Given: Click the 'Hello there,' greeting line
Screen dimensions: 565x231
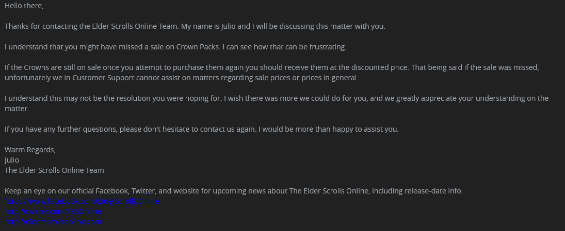Looking at the screenshot, I should [x=24, y=6].
